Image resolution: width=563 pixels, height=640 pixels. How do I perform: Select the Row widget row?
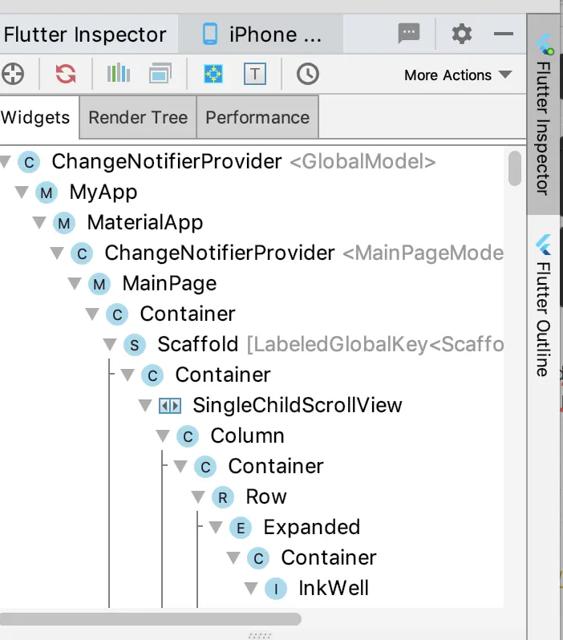(x=266, y=496)
